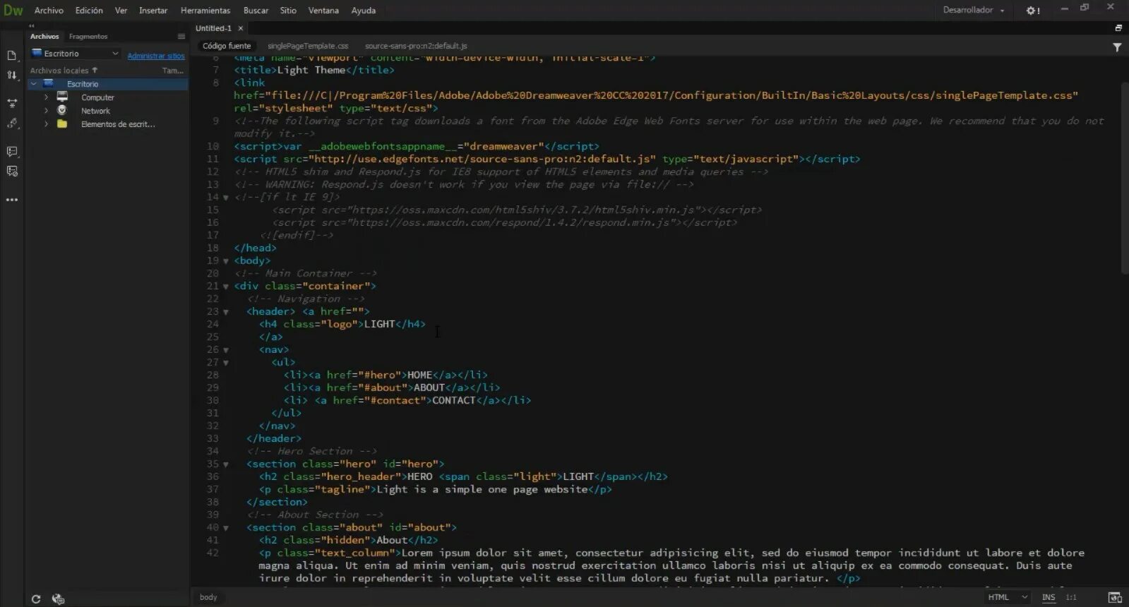This screenshot has width=1129, height=607.
Task: Open source-sans-pro:n2:default.js related file
Action: point(416,46)
